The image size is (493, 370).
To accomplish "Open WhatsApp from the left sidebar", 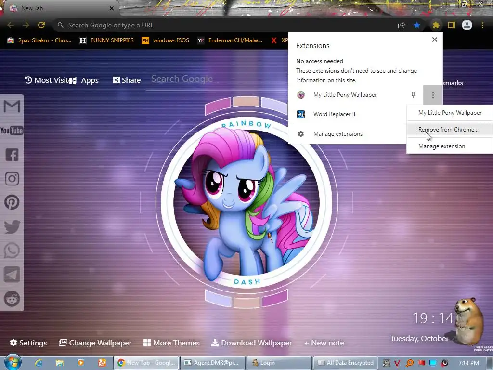I will 12,251.
